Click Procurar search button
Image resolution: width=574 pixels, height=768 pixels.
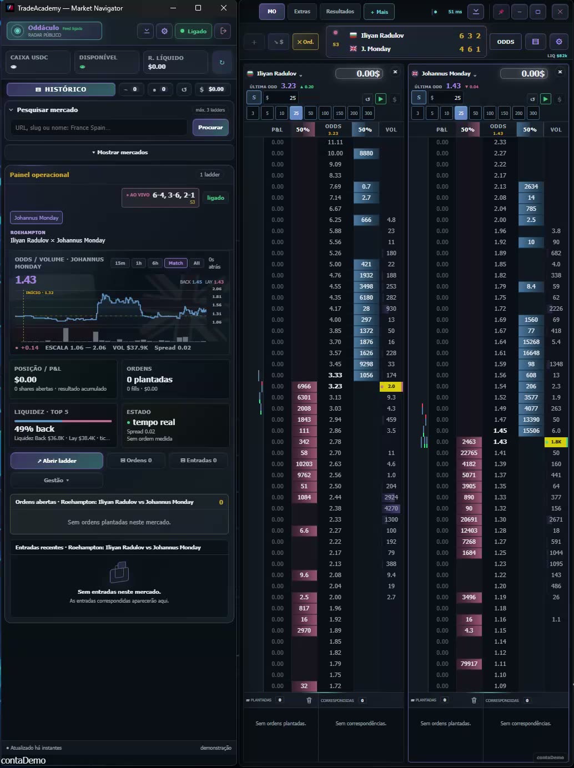point(210,127)
